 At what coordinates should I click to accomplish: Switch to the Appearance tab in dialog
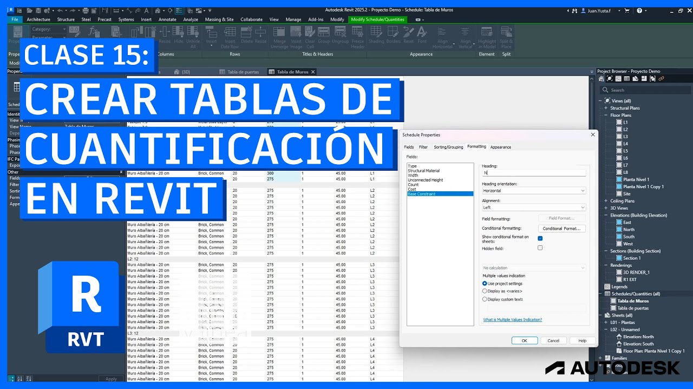tap(501, 147)
